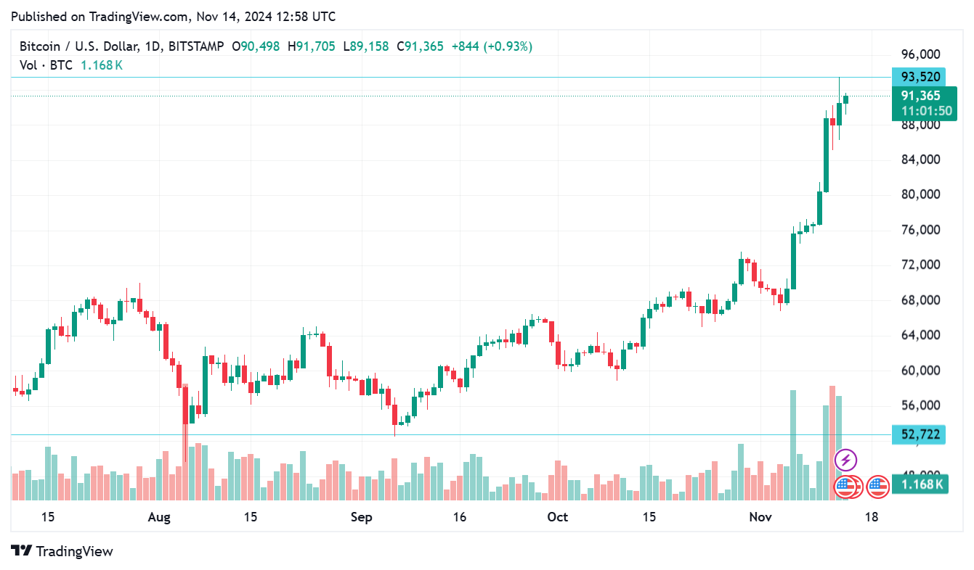Screen dimensions: 974x570
Task: Click the TradingView text at the bottom
Action: 74,551
